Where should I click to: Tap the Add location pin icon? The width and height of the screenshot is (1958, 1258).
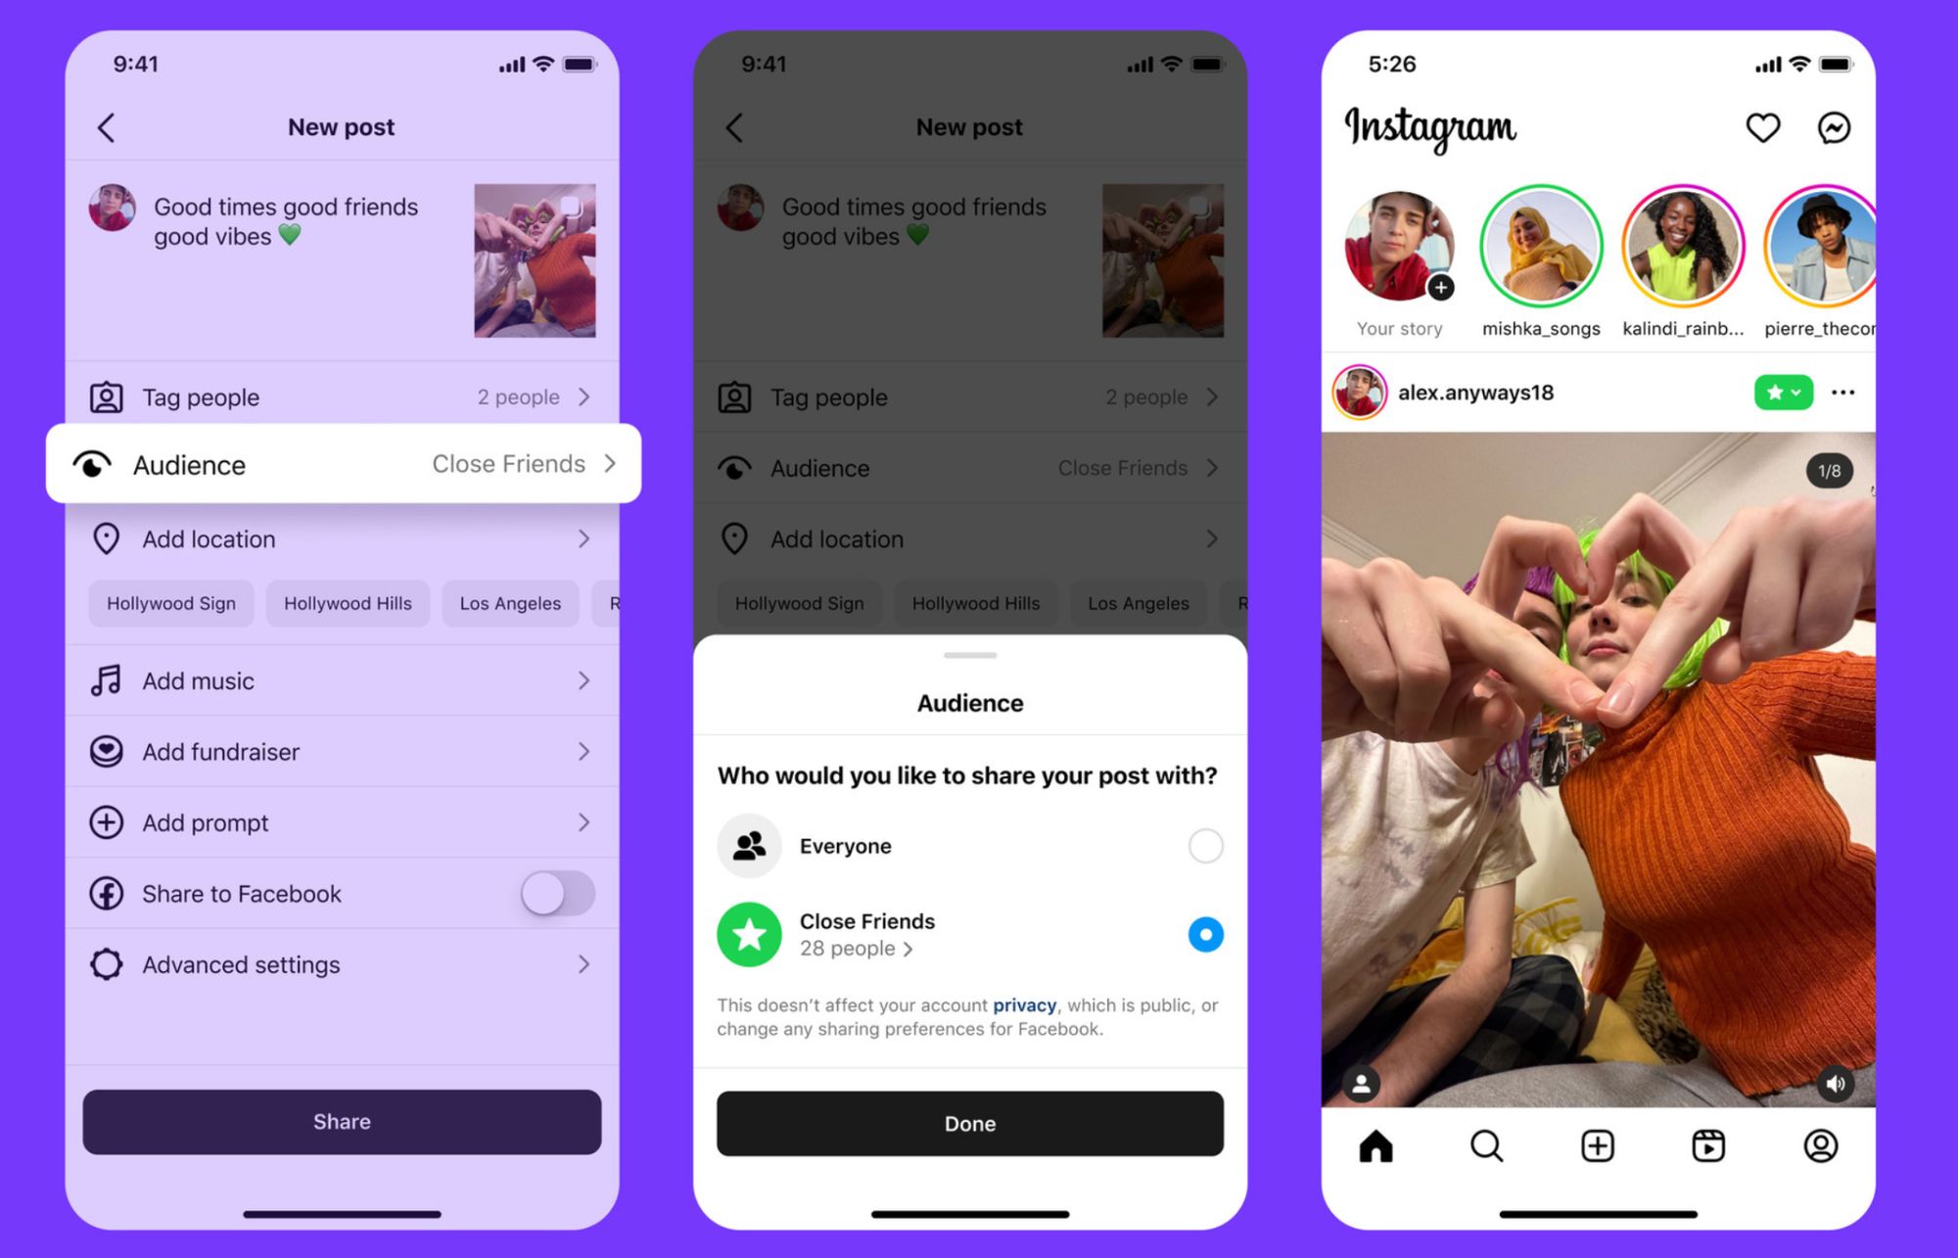[x=113, y=537]
